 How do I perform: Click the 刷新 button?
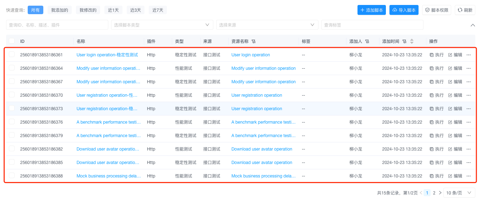(465, 10)
